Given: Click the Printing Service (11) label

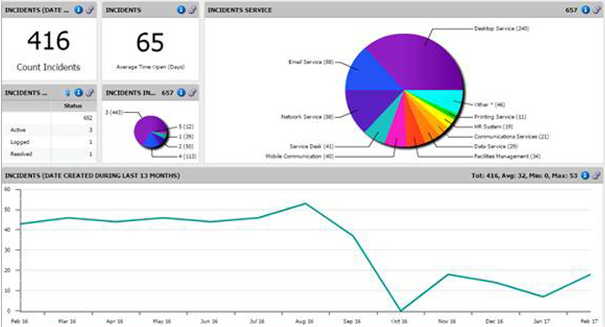Looking at the screenshot, I should click(x=500, y=117).
